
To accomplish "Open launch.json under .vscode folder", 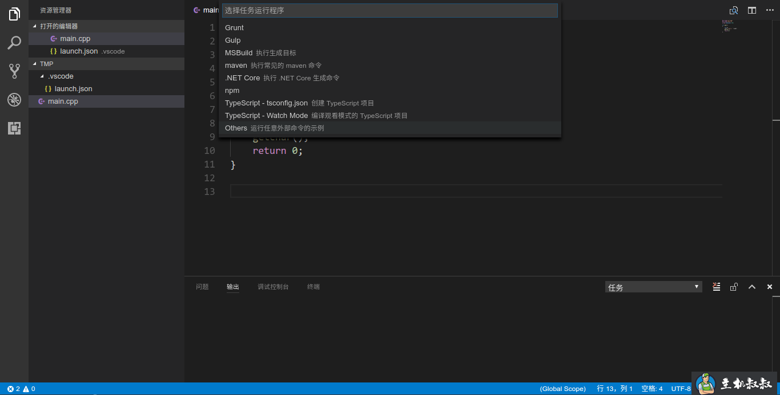I will coord(106,89).
